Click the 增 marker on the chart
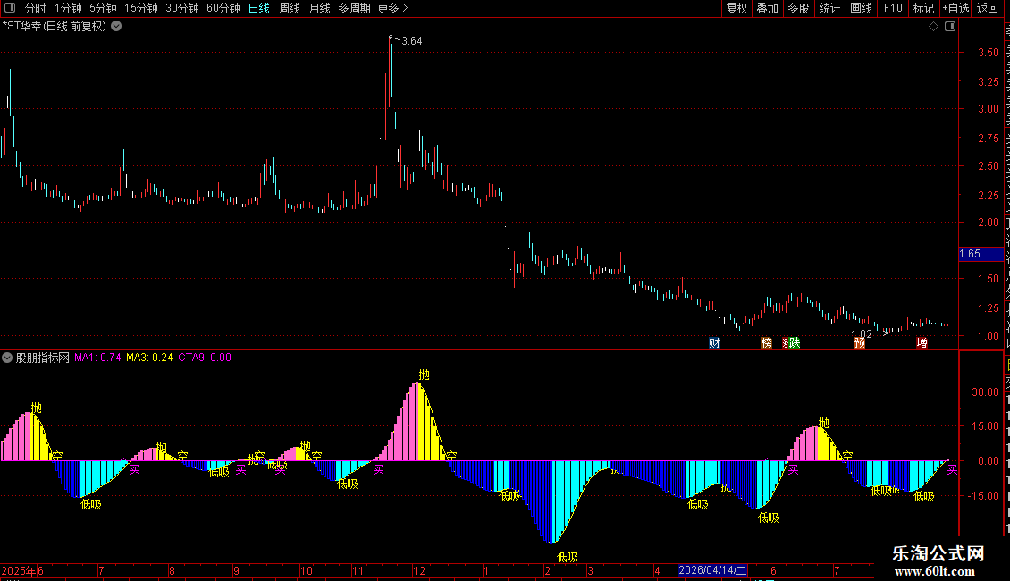 tap(922, 342)
